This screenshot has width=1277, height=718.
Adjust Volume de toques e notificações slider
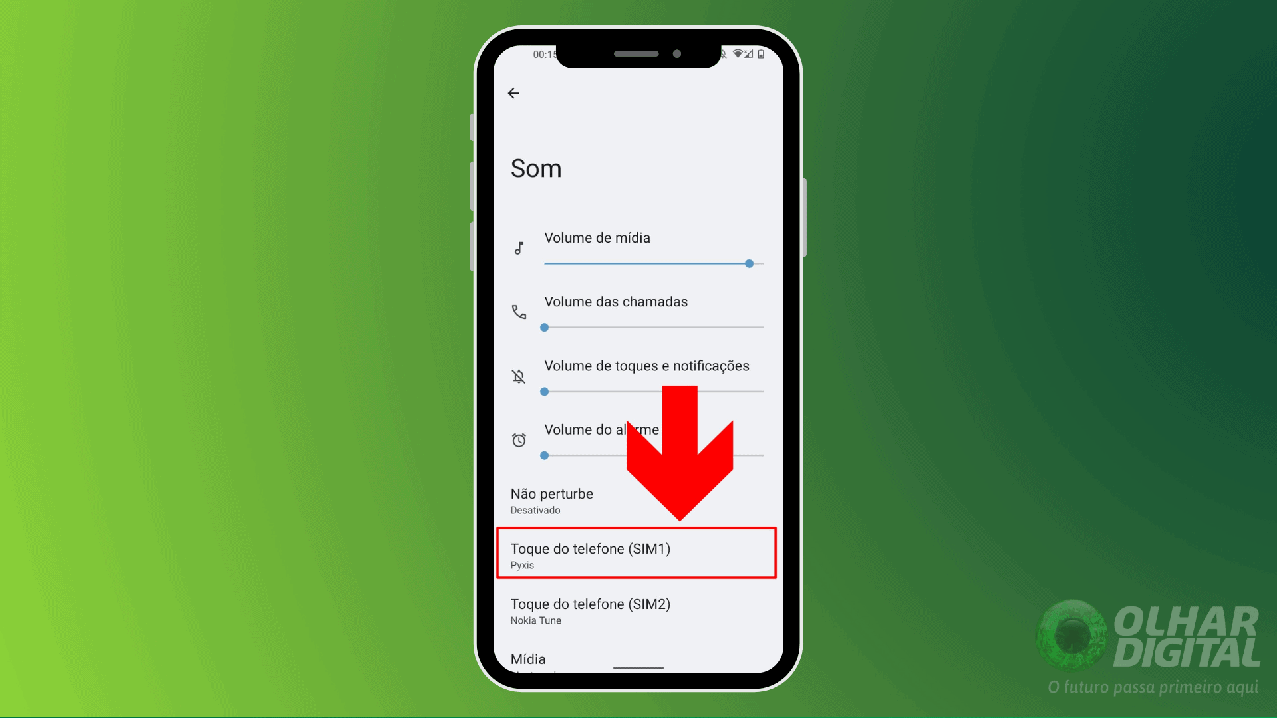547,391
